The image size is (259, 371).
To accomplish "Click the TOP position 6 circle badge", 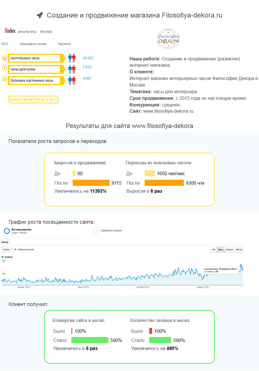I will [x=4, y=58].
